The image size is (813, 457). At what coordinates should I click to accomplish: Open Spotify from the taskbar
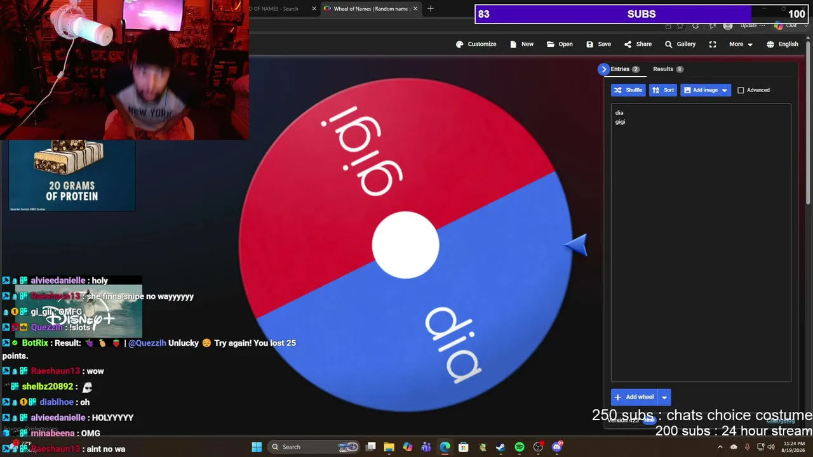tap(520, 447)
